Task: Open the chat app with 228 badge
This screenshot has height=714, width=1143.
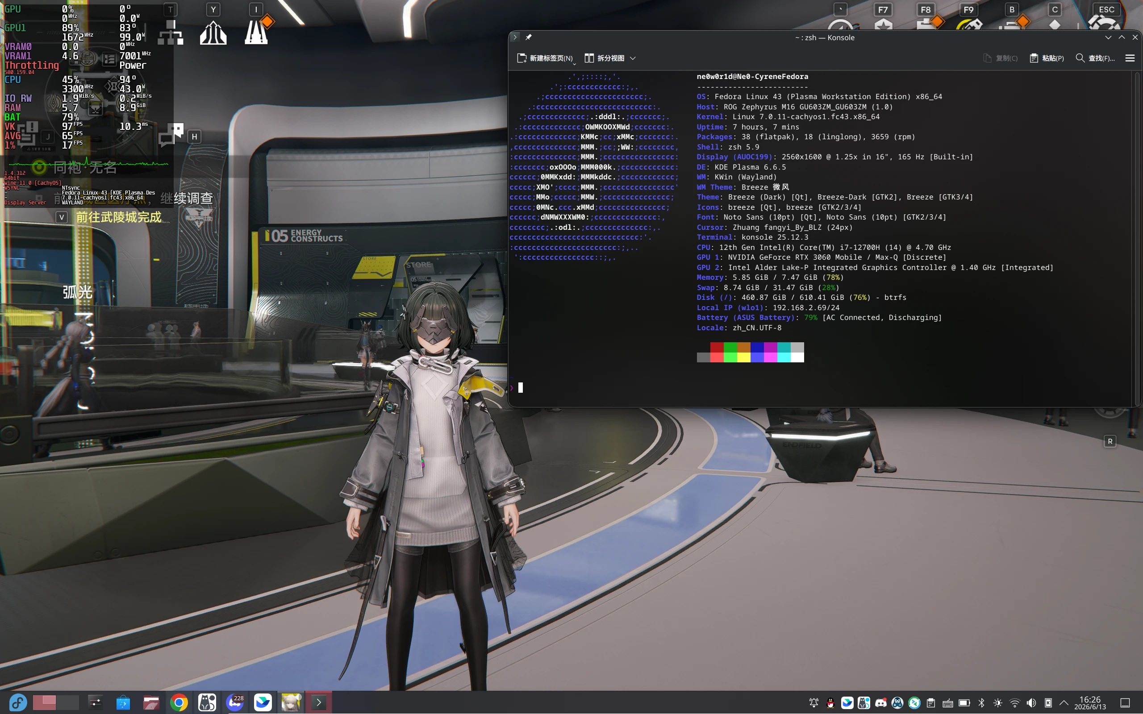Action: 235,702
